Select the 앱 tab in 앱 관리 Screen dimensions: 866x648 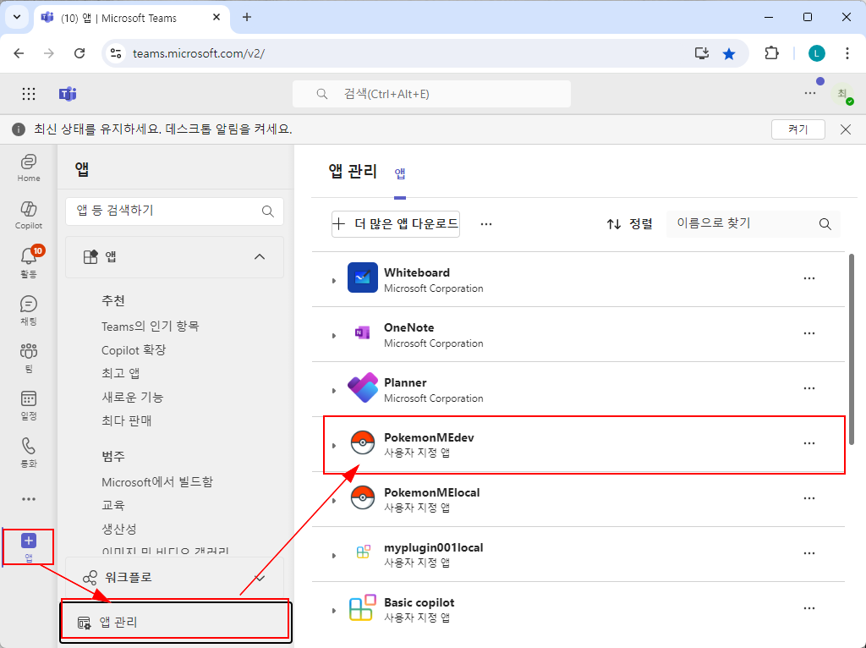pos(400,173)
